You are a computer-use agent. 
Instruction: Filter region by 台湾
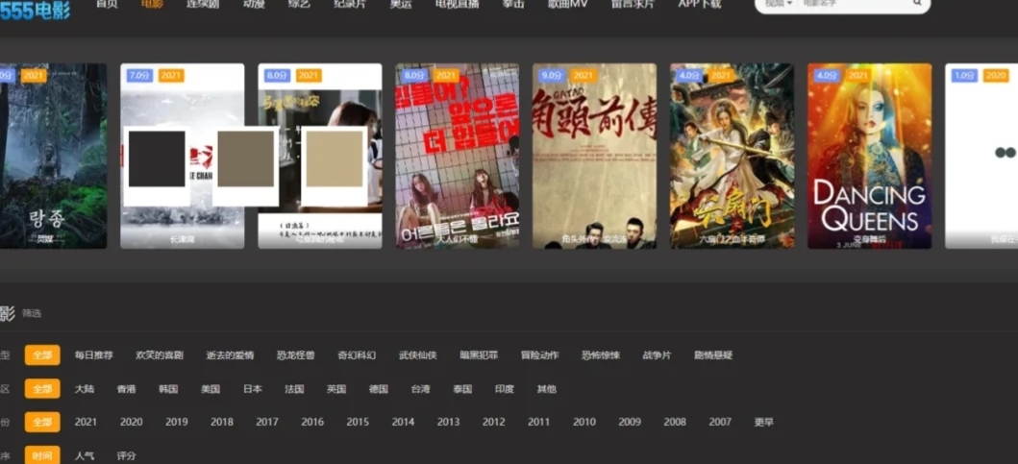click(x=420, y=389)
